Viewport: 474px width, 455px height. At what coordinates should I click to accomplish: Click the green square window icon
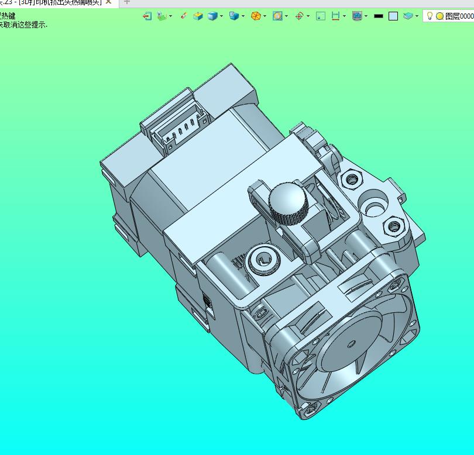coord(321,16)
